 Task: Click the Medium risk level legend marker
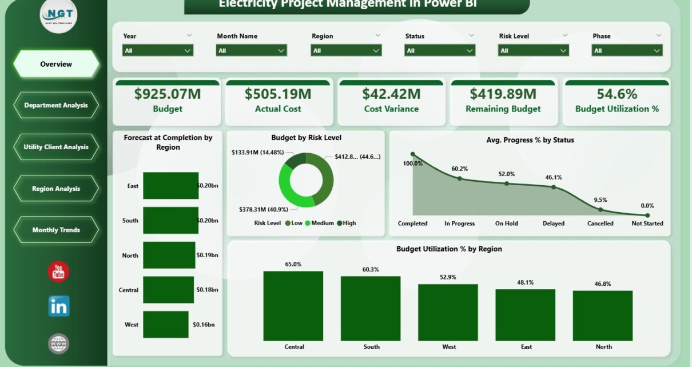(x=308, y=223)
